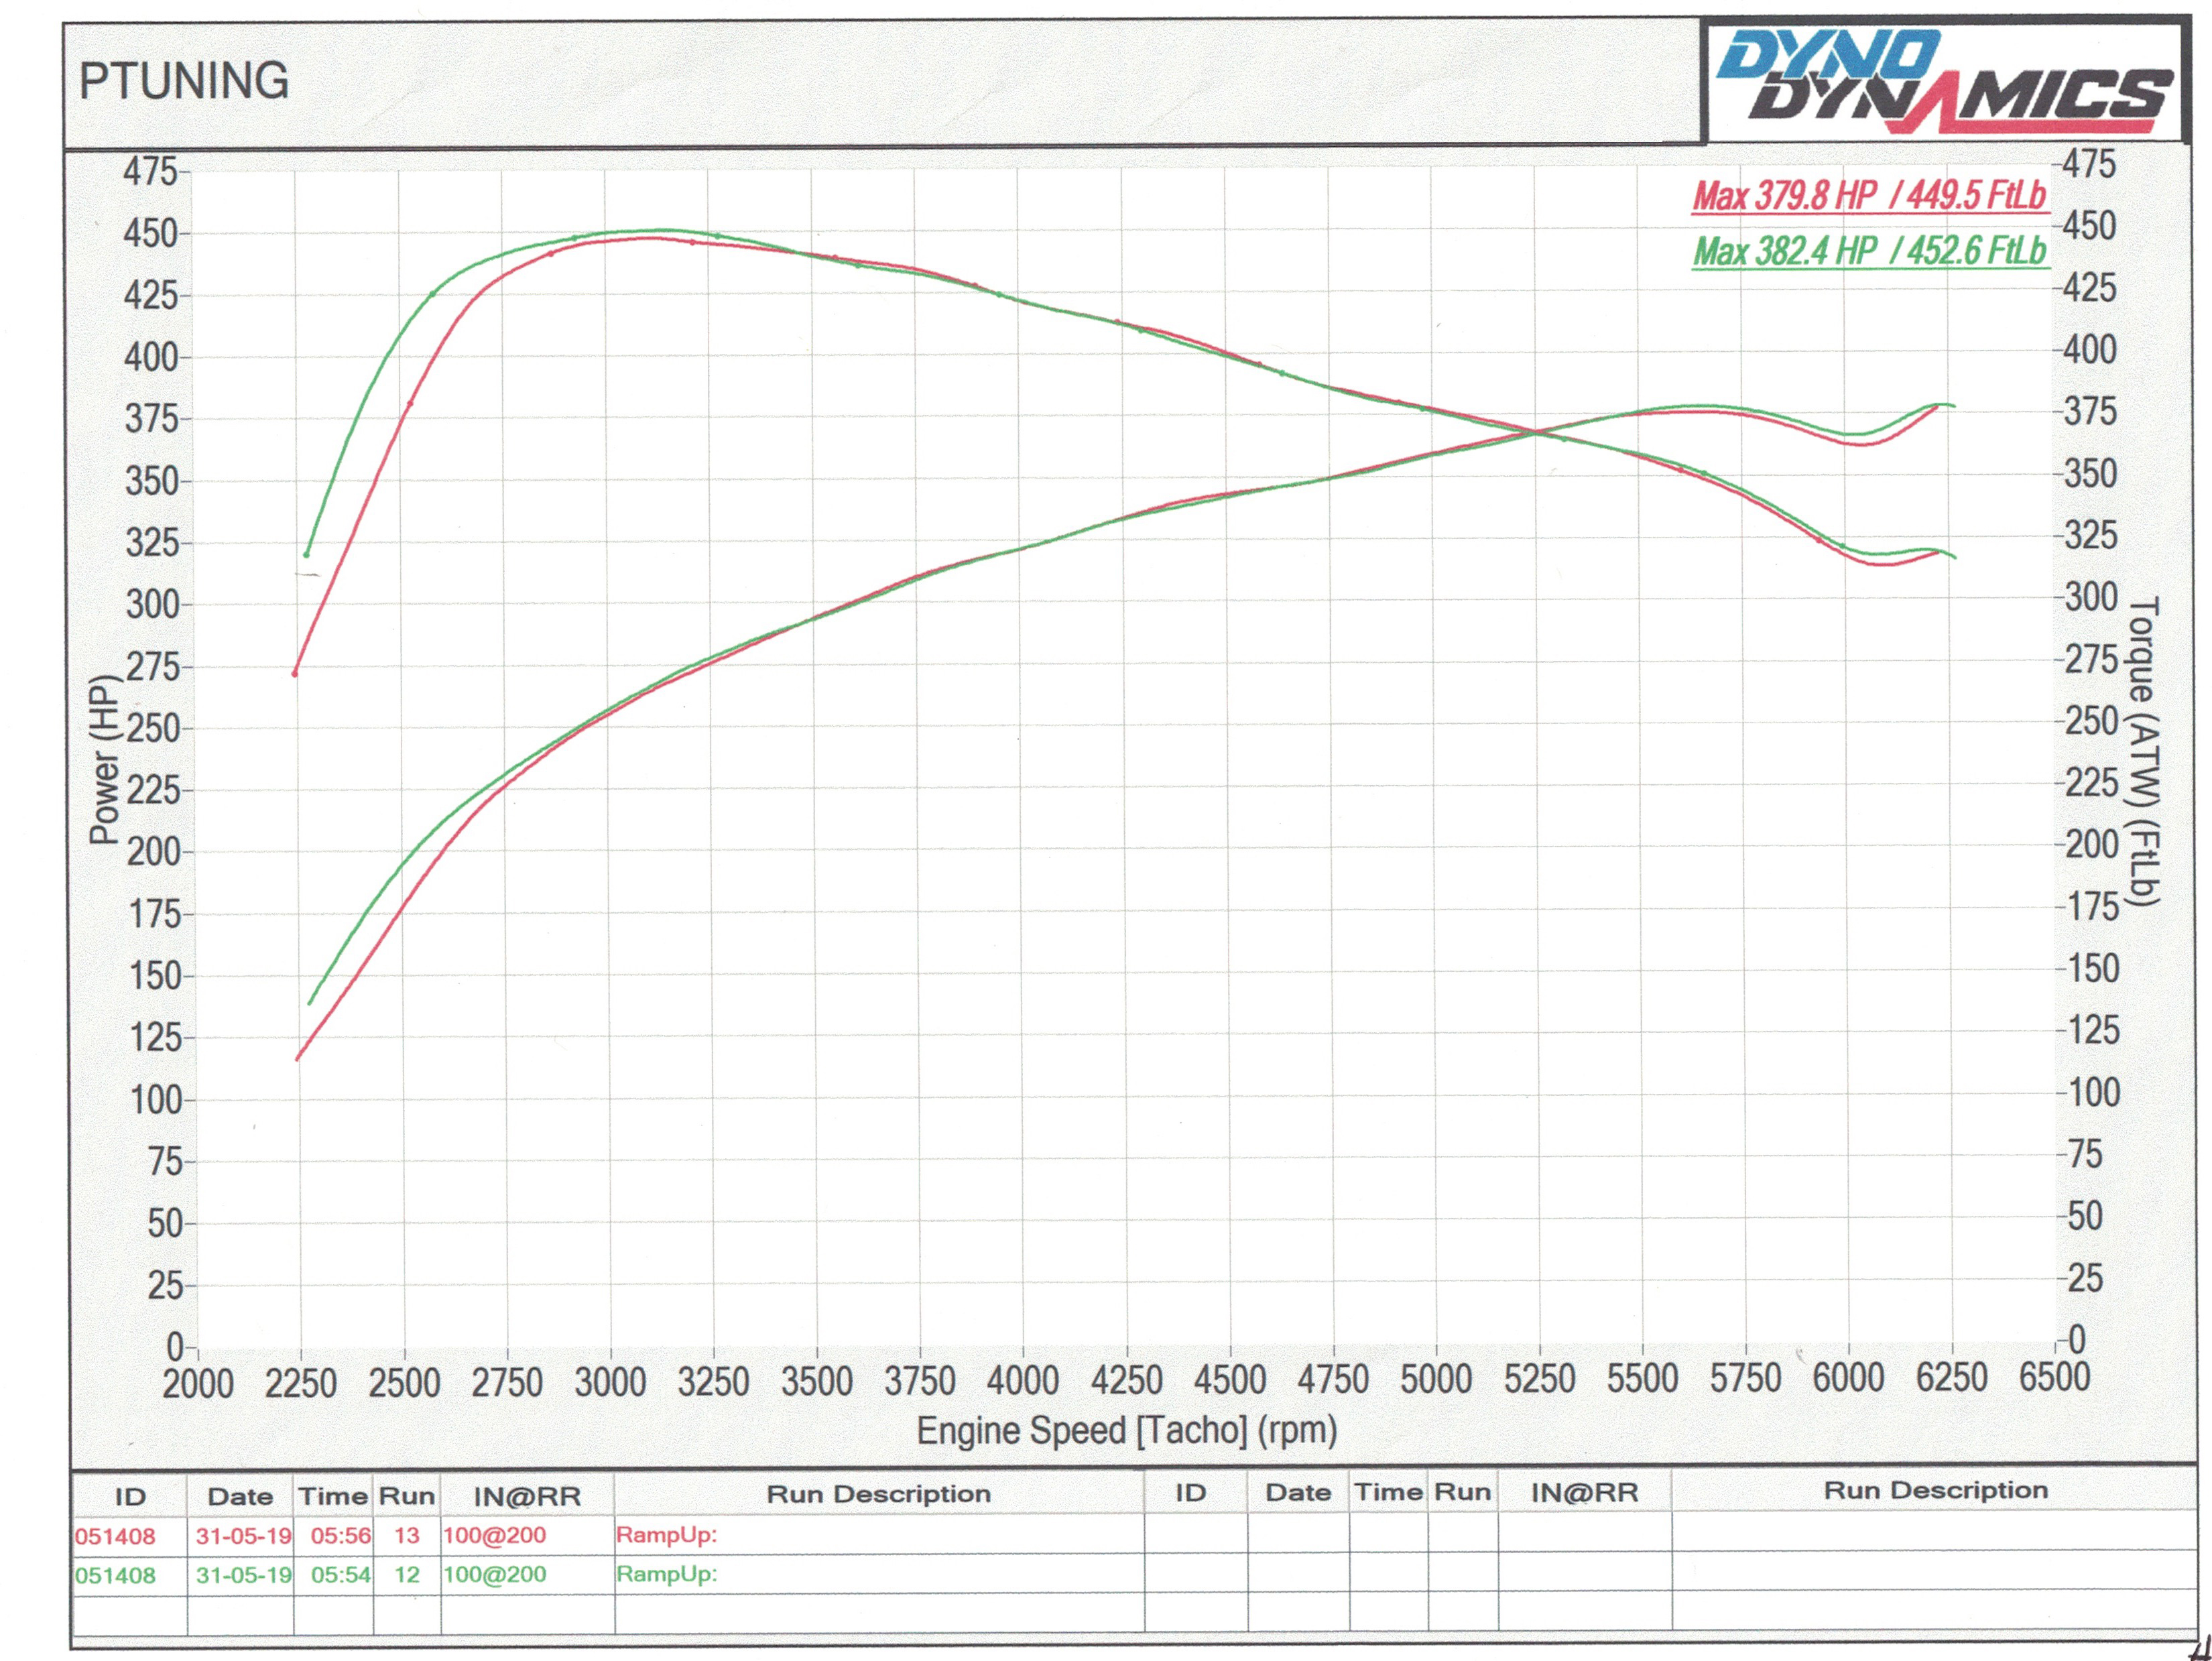Click the 05:56 time cell
The image size is (2212, 1661).
(340, 1536)
